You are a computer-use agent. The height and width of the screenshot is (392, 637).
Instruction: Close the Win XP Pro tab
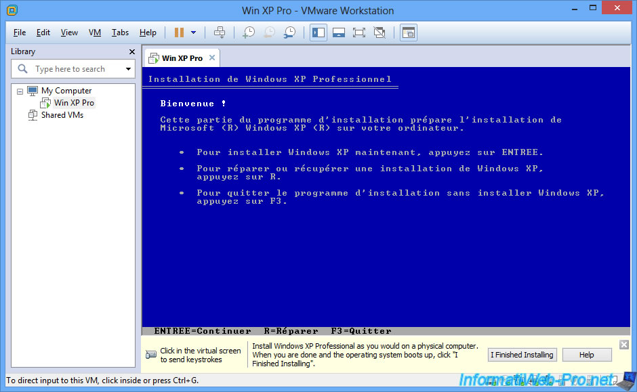(212, 58)
